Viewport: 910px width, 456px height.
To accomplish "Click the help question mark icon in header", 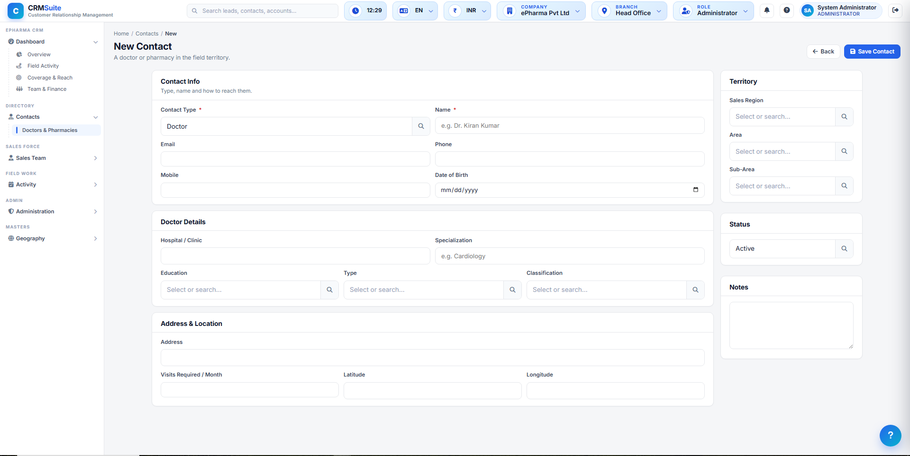I will click(x=787, y=10).
